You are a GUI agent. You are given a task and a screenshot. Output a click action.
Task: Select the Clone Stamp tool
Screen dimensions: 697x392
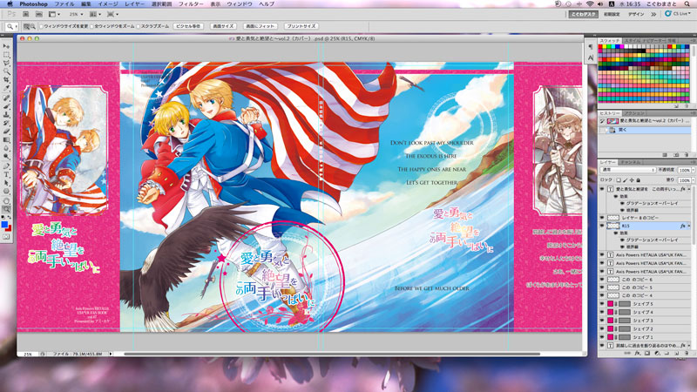[x=6, y=115]
